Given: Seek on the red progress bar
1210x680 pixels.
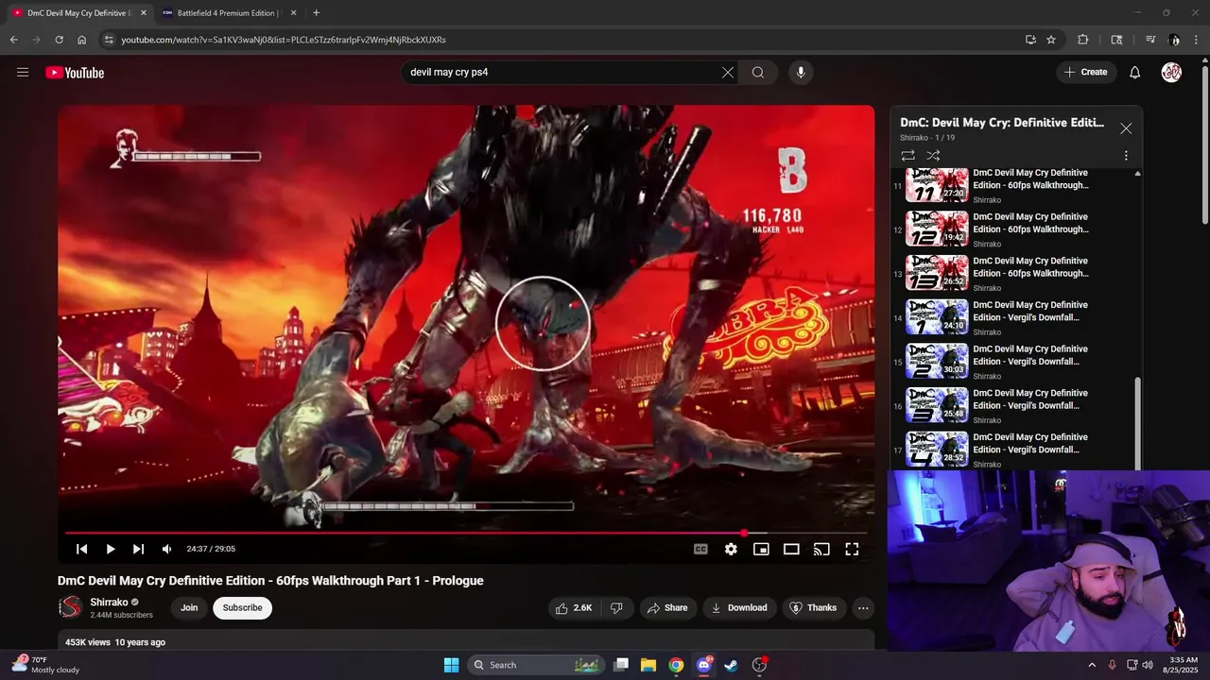Looking at the screenshot, I should click(466, 533).
